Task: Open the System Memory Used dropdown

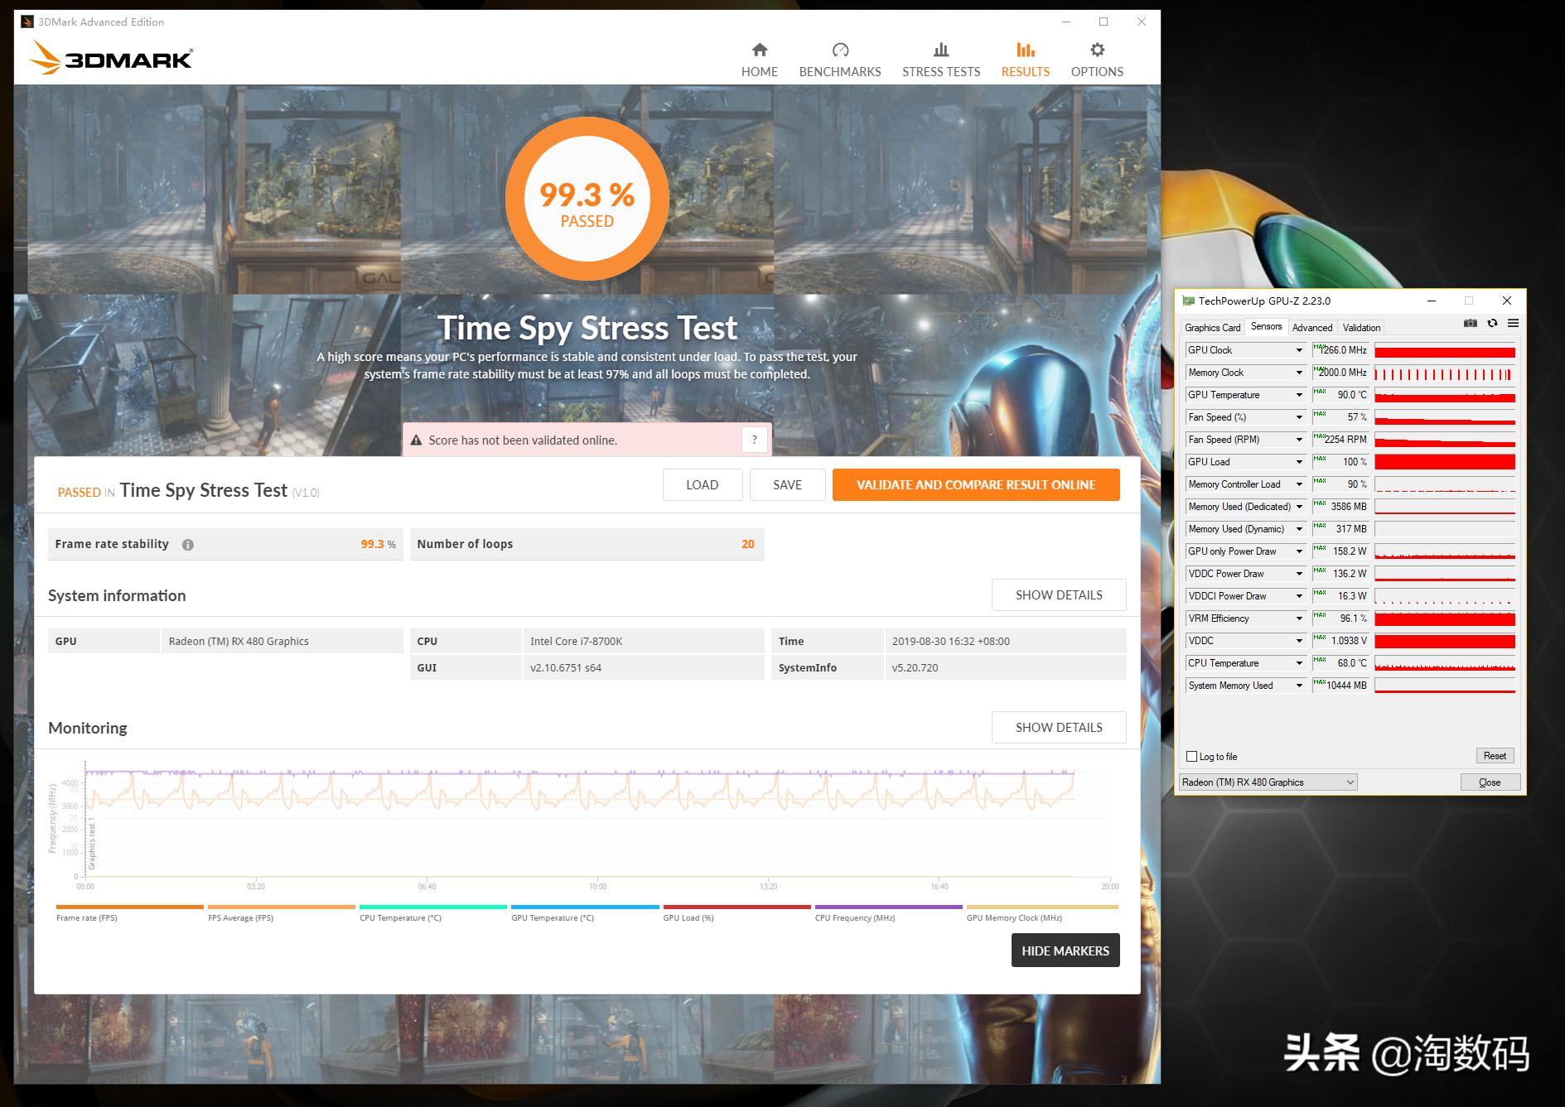Action: point(1299,686)
